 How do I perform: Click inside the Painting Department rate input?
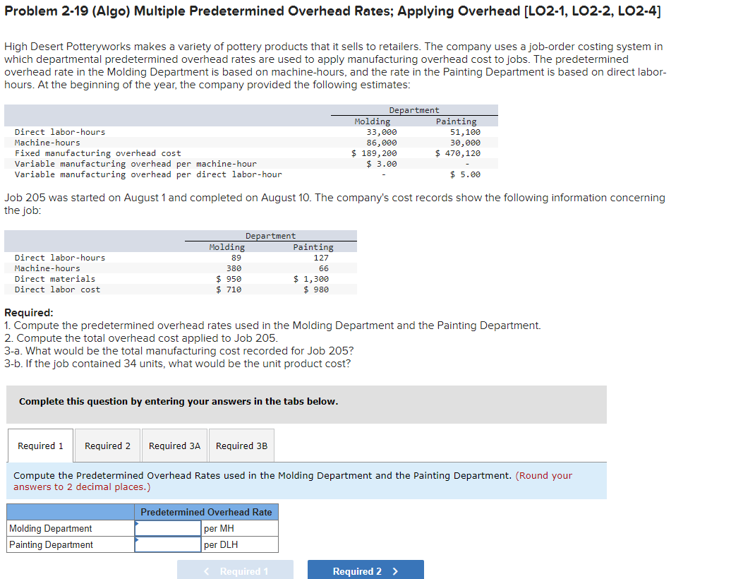tap(169, 544)
